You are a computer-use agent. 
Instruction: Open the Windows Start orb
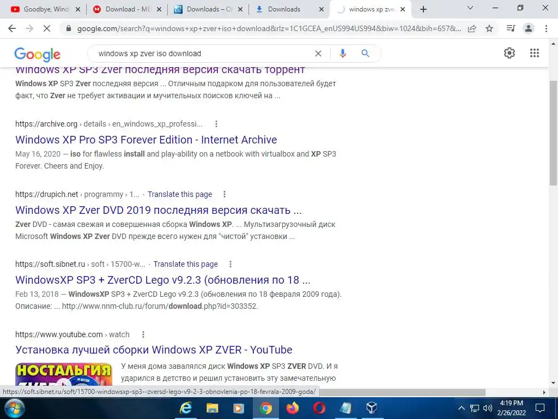pos(14,408)
